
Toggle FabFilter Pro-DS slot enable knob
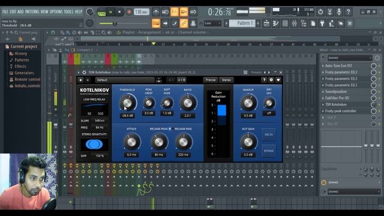pos(373,98)
